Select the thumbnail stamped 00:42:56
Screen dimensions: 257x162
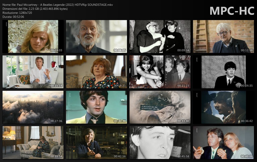click(96, 143)
